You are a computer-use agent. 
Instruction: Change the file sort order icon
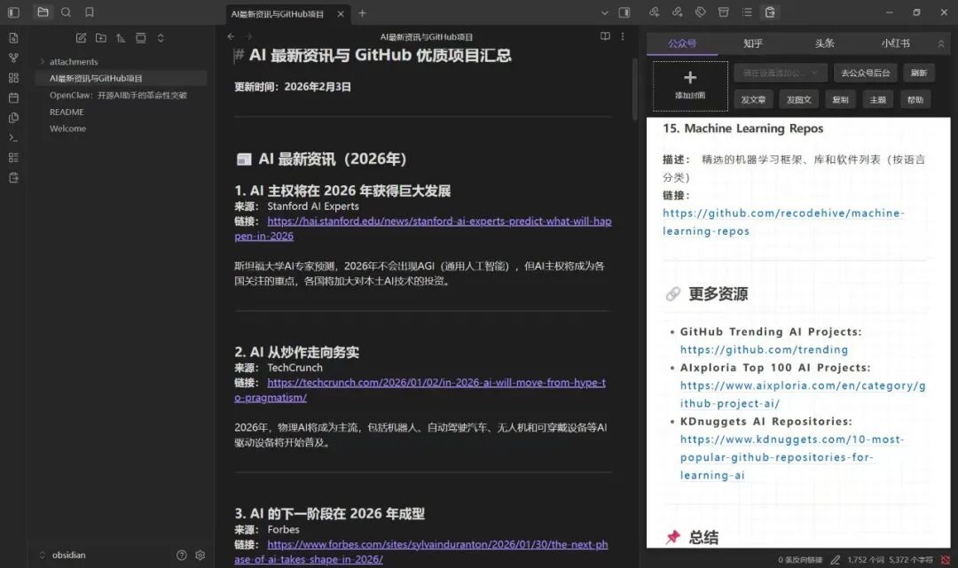(x=121, y=39)
